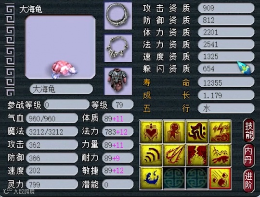Click the pet armor equipment slot
260x197 pixels.
point(118,81)
